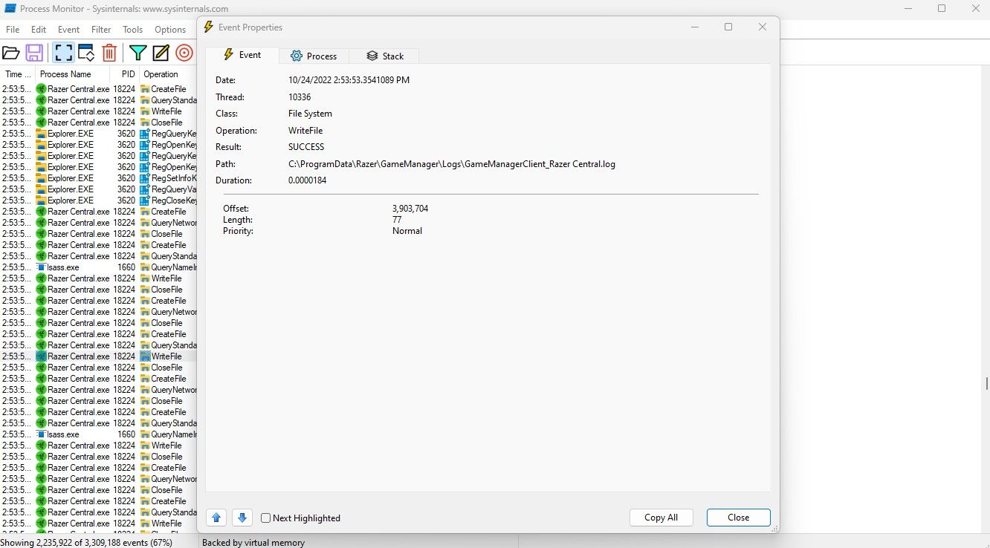Open the Tools menu
Image resolution: width=990 pixels, height=548 pixels.
click(x=132, y=30)
